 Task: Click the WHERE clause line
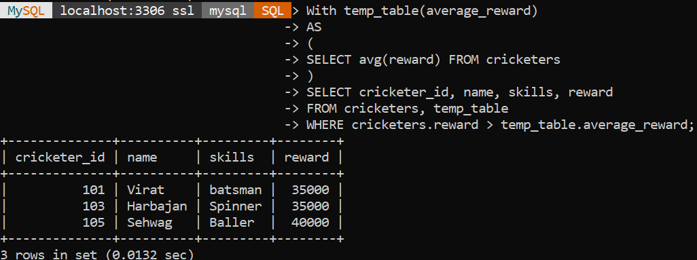click(x=500, y=126)
